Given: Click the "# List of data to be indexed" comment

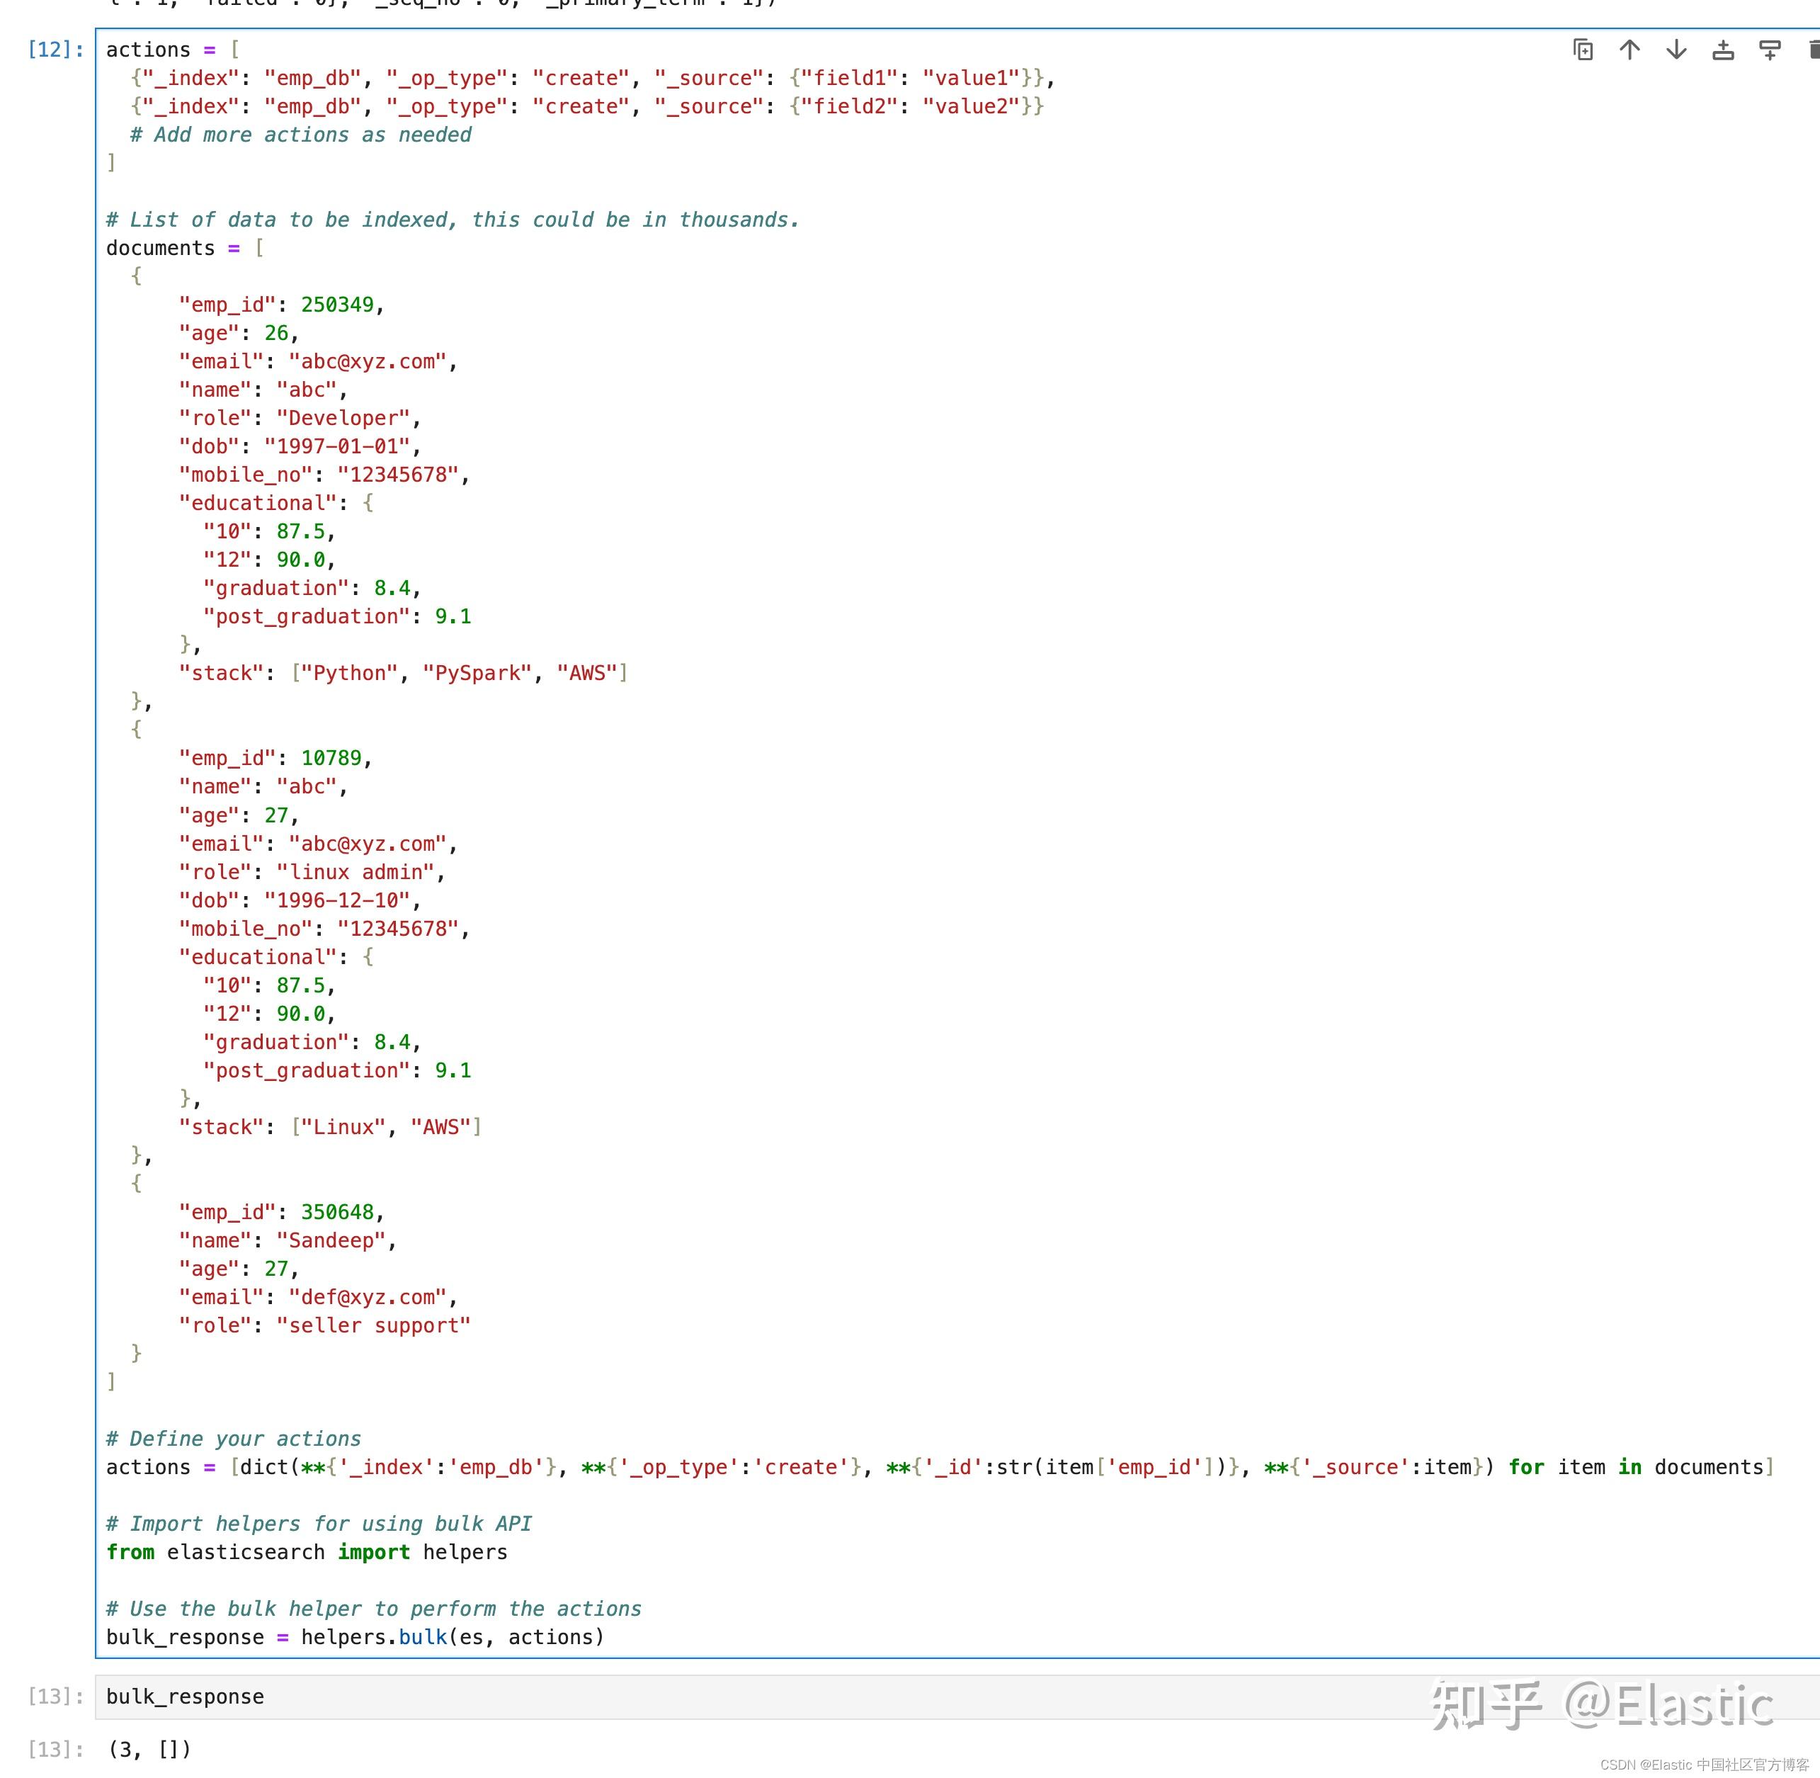Looking at the screenshot, I should (453, 220).
